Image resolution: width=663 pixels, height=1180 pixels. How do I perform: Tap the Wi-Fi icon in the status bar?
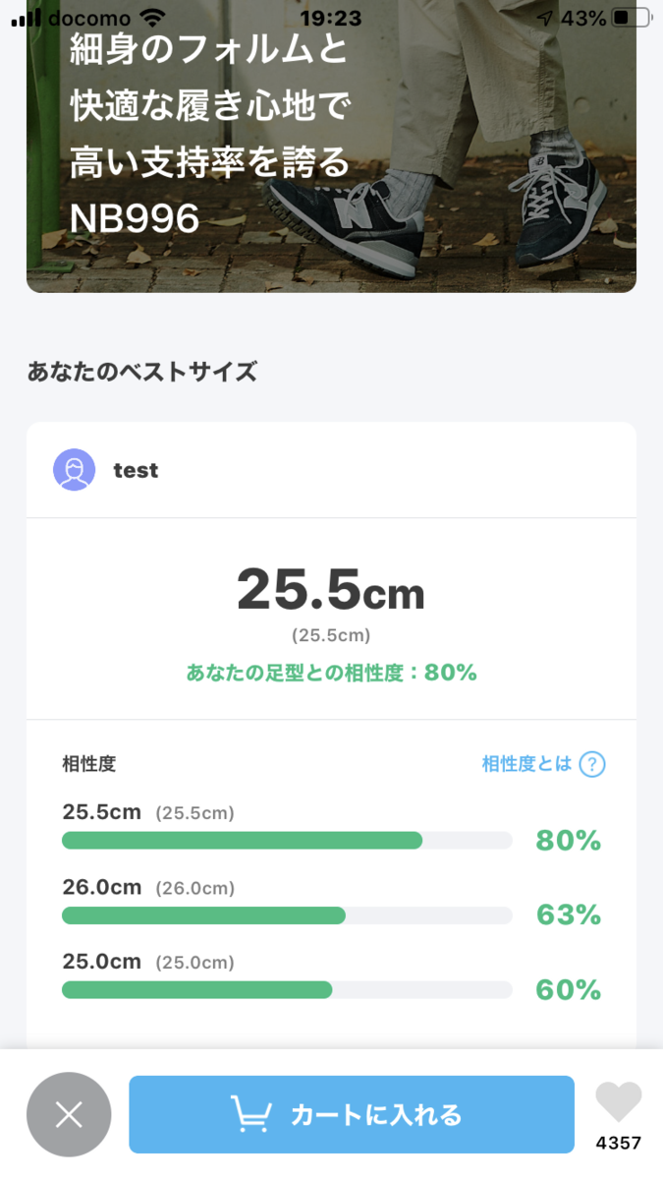pyautogui.click(x=152, y=18)
